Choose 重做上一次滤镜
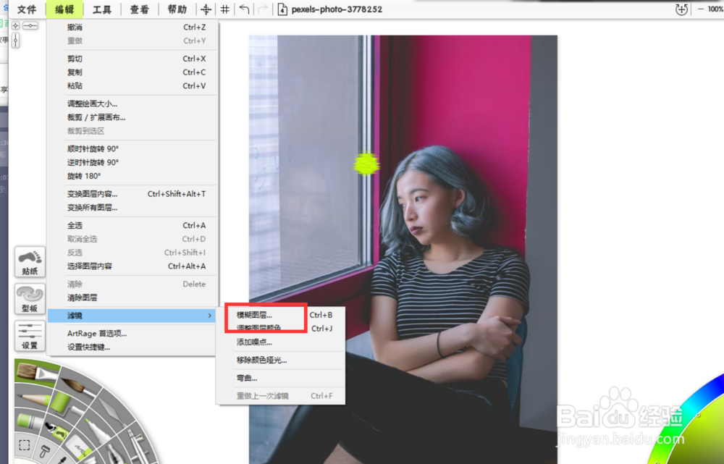The image size is (724, 464). point(281,396)
